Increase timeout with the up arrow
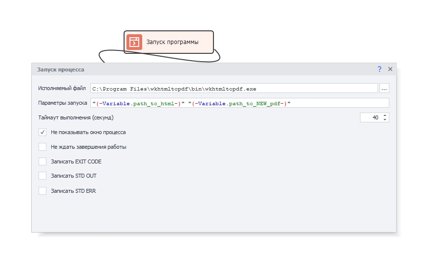Viewport: 423px width, 253px height. click(x=385, y=115)
